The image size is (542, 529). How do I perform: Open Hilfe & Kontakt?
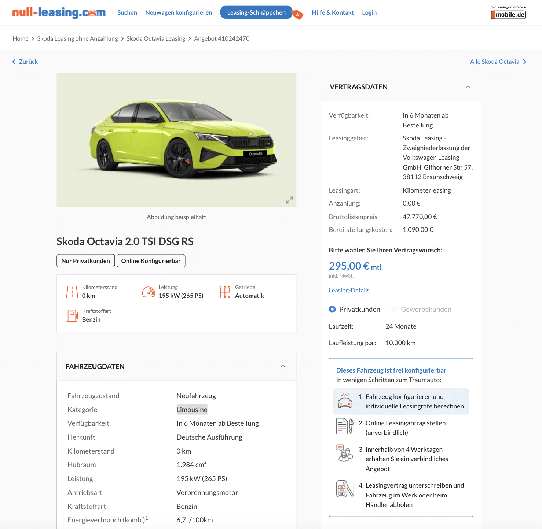[333, 12]
